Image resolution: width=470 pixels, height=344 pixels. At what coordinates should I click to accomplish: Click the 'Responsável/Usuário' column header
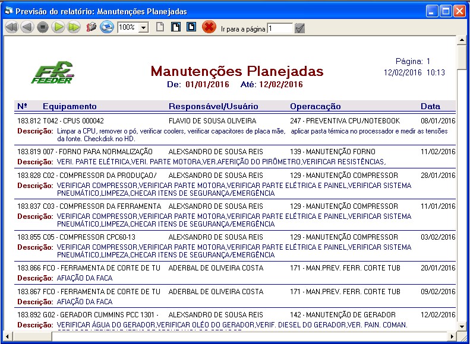tap(213, 107)
